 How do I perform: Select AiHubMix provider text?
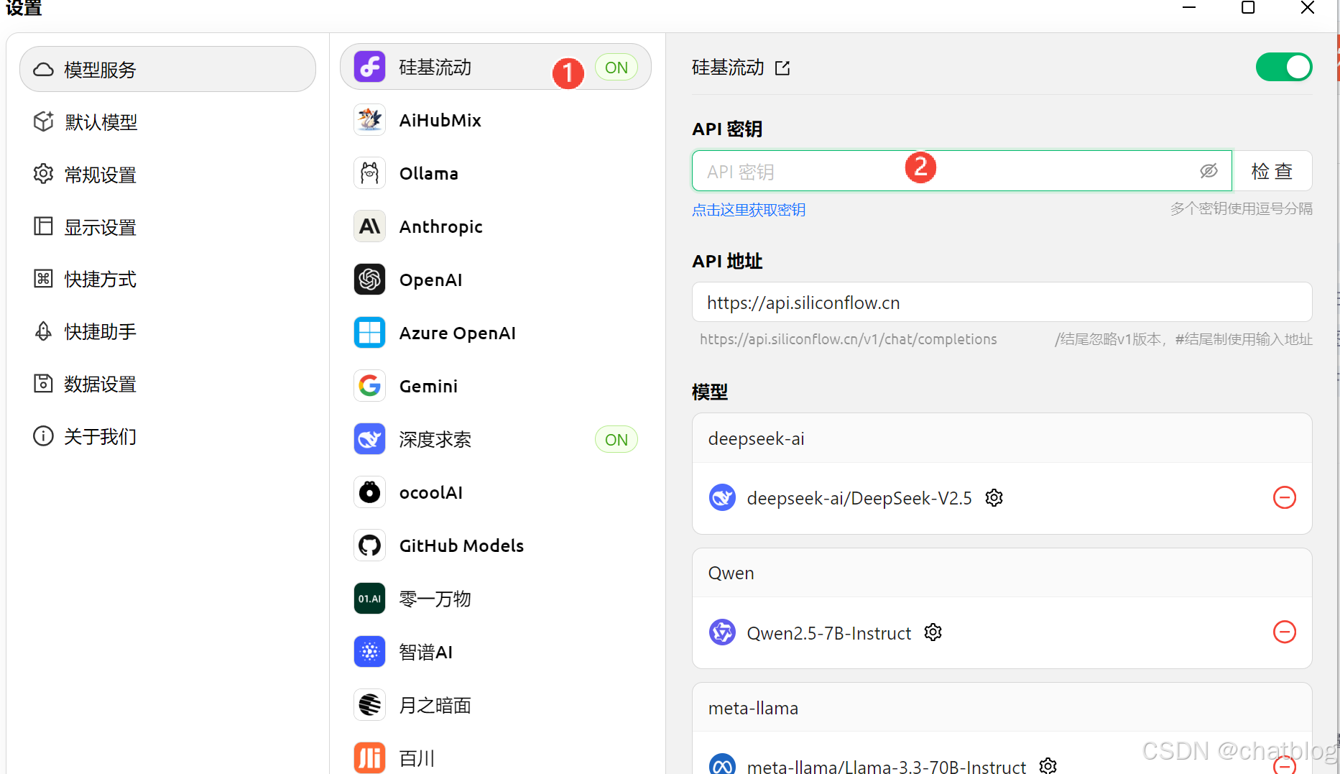point(440,120)
